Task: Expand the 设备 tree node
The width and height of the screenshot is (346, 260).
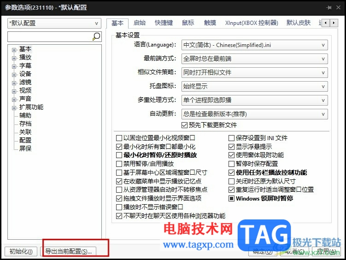Action: 14,75
